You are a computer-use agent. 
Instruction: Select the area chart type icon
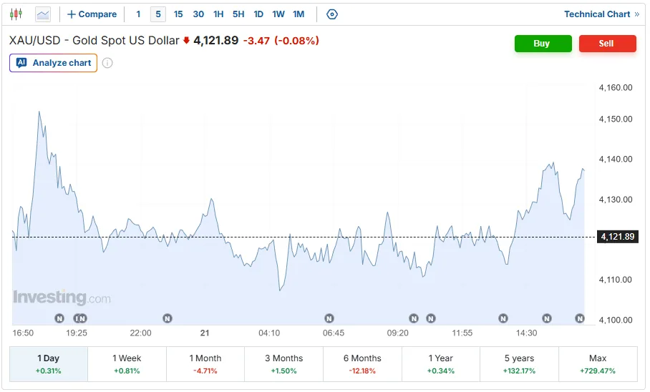43,14
